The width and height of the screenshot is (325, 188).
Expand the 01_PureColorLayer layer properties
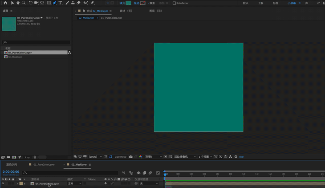[17, 184]
